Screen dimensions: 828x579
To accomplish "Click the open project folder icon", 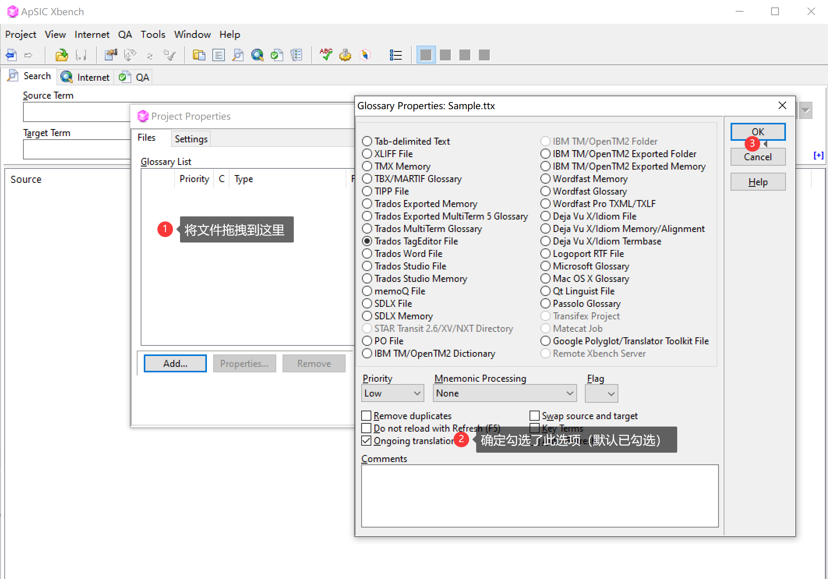I will click(x=62, y=55).
